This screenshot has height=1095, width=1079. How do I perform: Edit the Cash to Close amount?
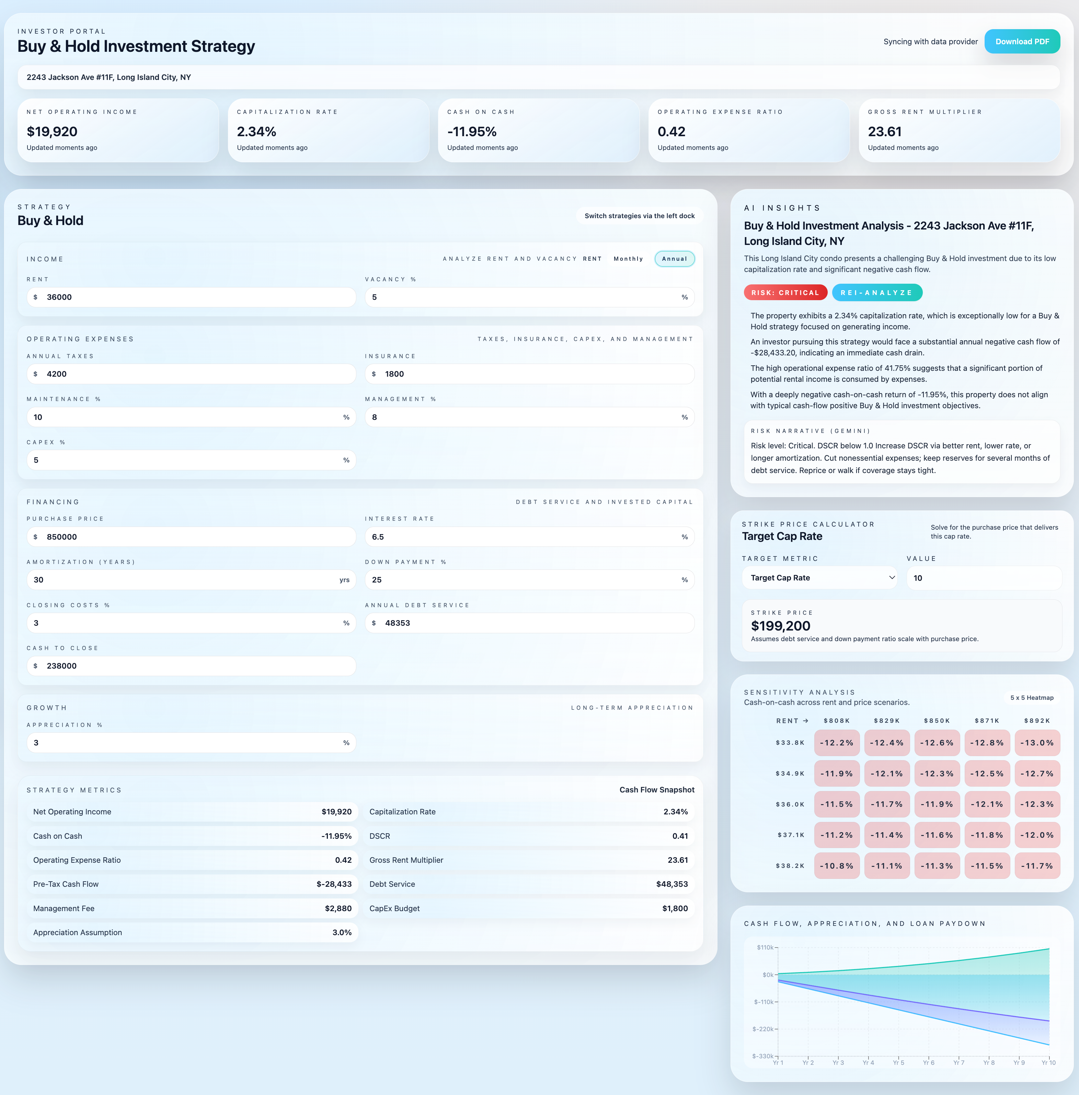(x=192, y=666)
